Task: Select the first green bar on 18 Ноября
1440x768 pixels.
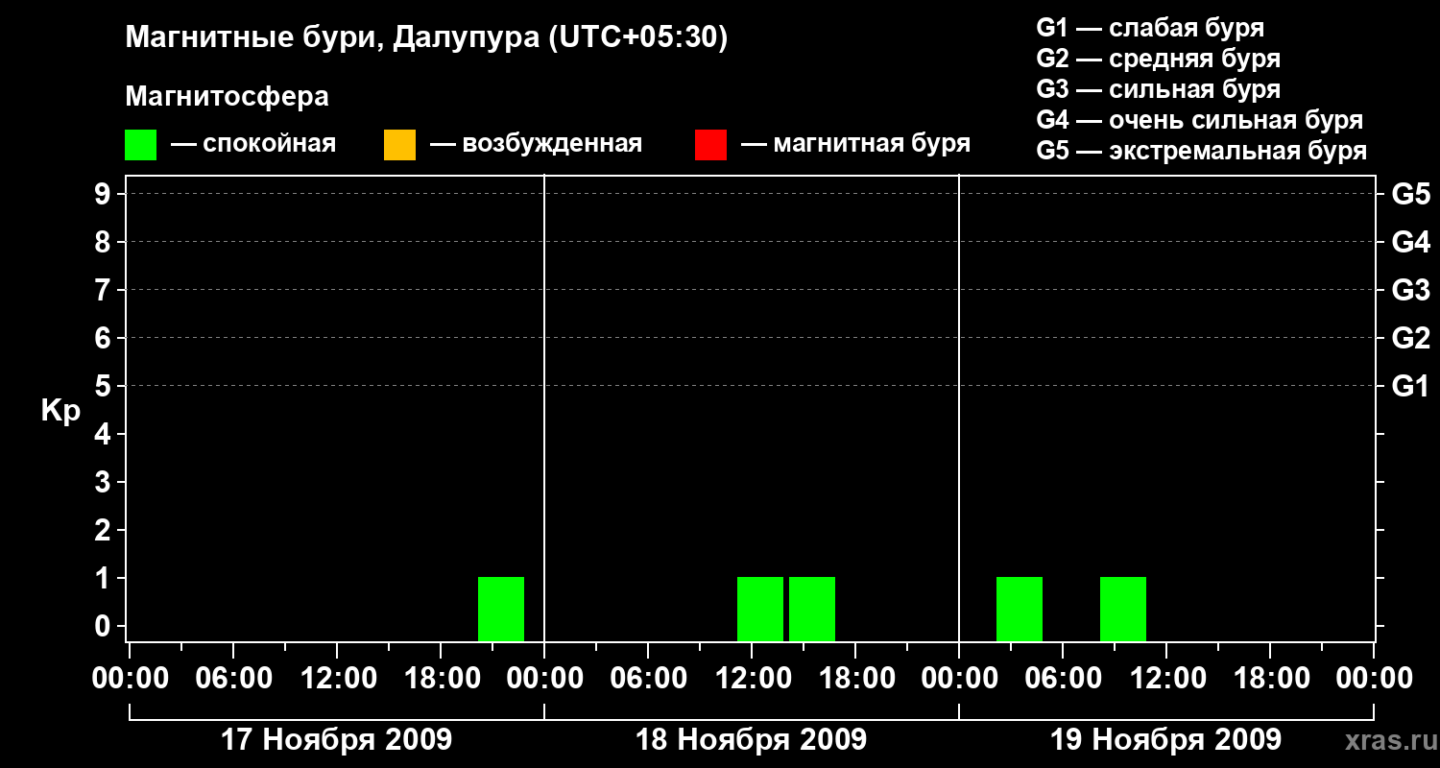Action: pos(760,609)
